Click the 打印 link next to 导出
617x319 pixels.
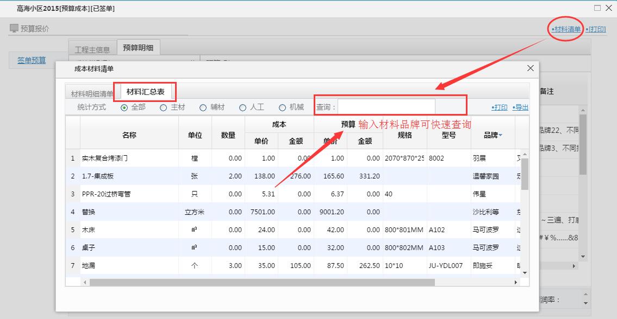click(499, 107)
